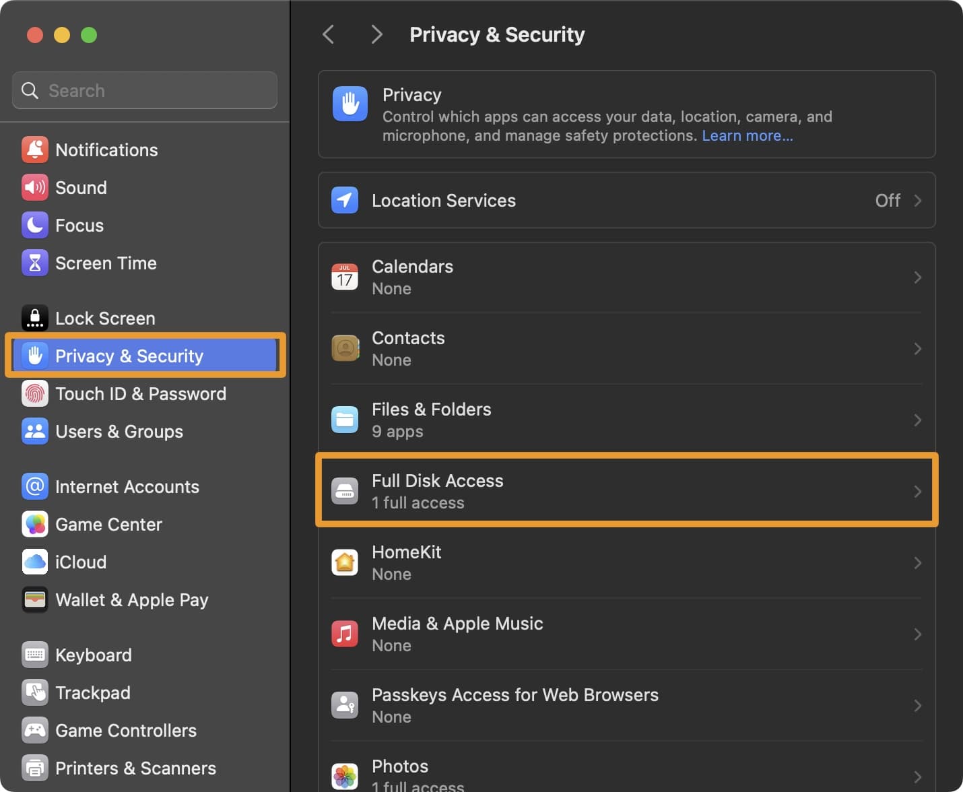
Task: Expand the Photos row chevron
Action: tap(917, 777)
